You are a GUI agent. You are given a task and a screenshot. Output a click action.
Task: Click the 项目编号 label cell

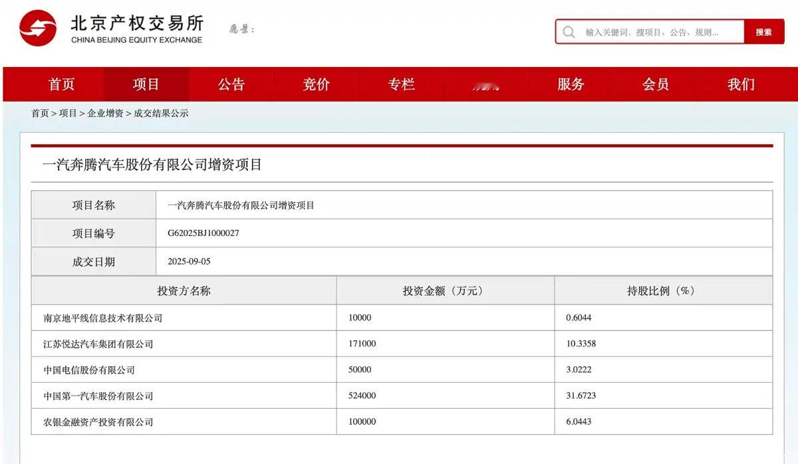point(94,233)
